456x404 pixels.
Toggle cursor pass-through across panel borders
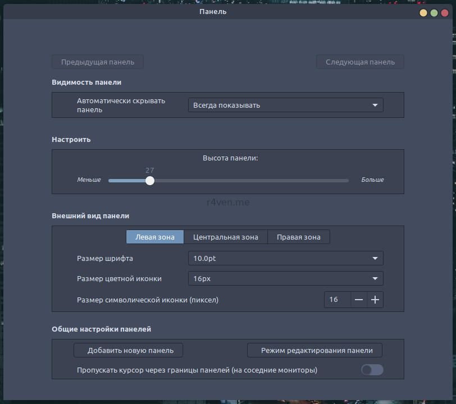[x=372, y=369]
